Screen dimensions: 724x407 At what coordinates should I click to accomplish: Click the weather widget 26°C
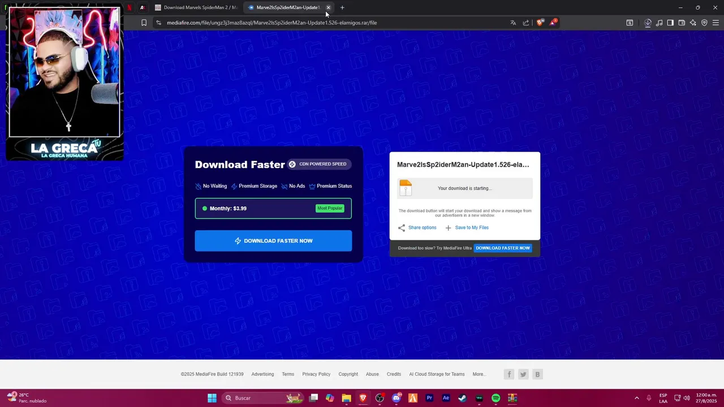point(25,398)
